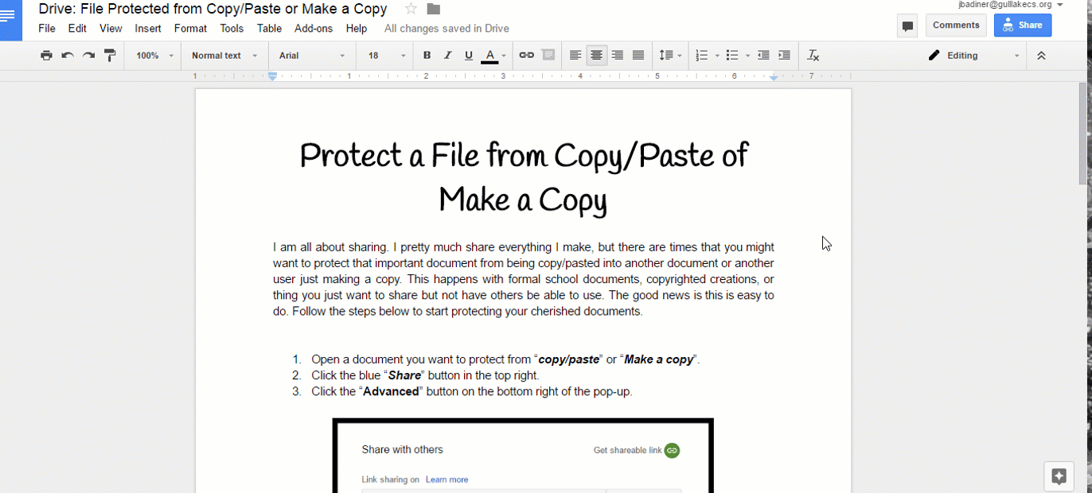Open the View menu
1092x493 pixels.
111,29
